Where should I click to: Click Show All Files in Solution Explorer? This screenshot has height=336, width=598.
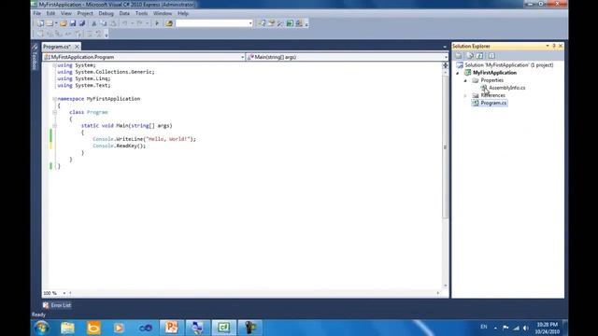[x=469, y=56]
